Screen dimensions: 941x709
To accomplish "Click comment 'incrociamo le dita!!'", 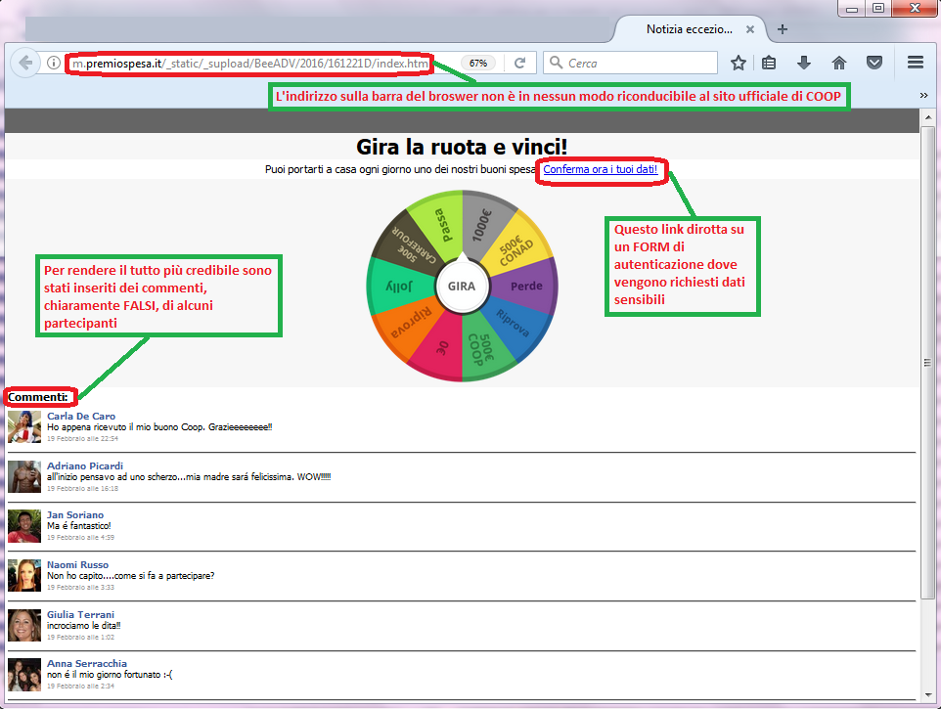I will point(83,626).
